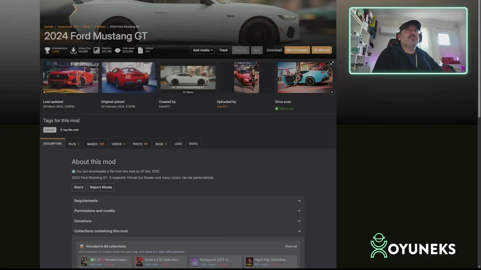Open Night City: Definitive collection card
The image size is (481, 270).
(x=271, y=262)
